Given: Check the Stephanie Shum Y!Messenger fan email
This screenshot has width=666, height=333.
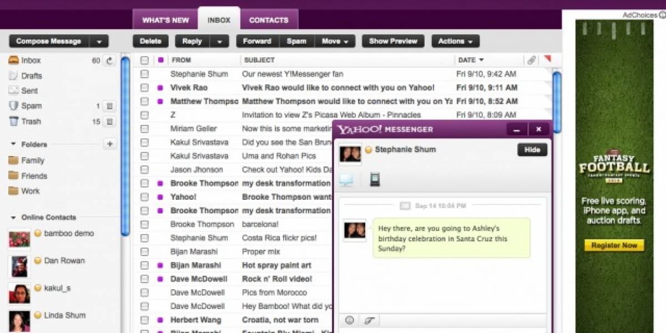Looking at the screenshot, I should [144, 74].
